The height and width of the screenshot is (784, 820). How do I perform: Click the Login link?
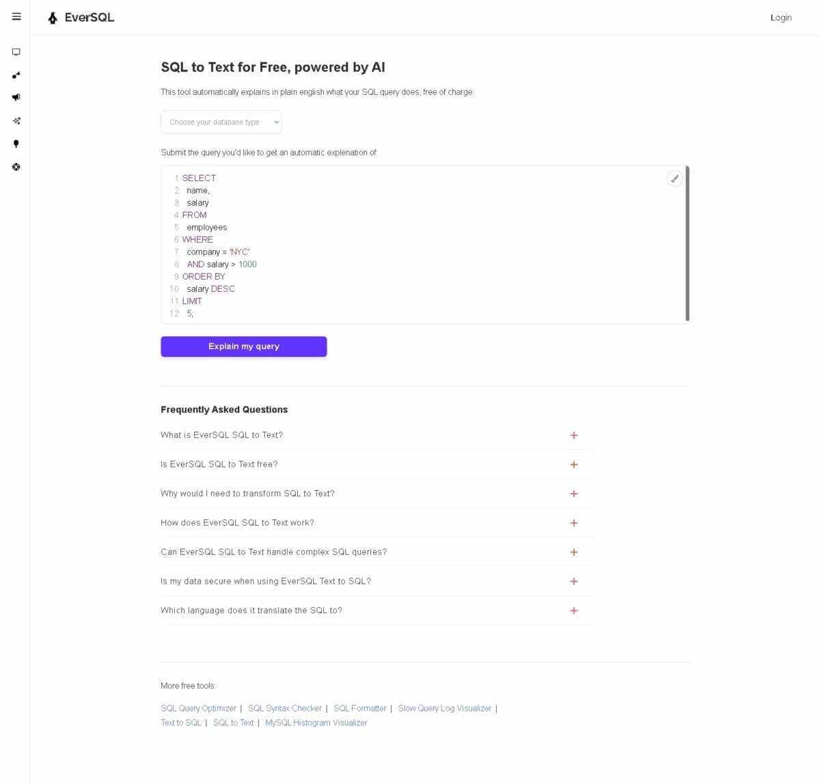(780, 18)
